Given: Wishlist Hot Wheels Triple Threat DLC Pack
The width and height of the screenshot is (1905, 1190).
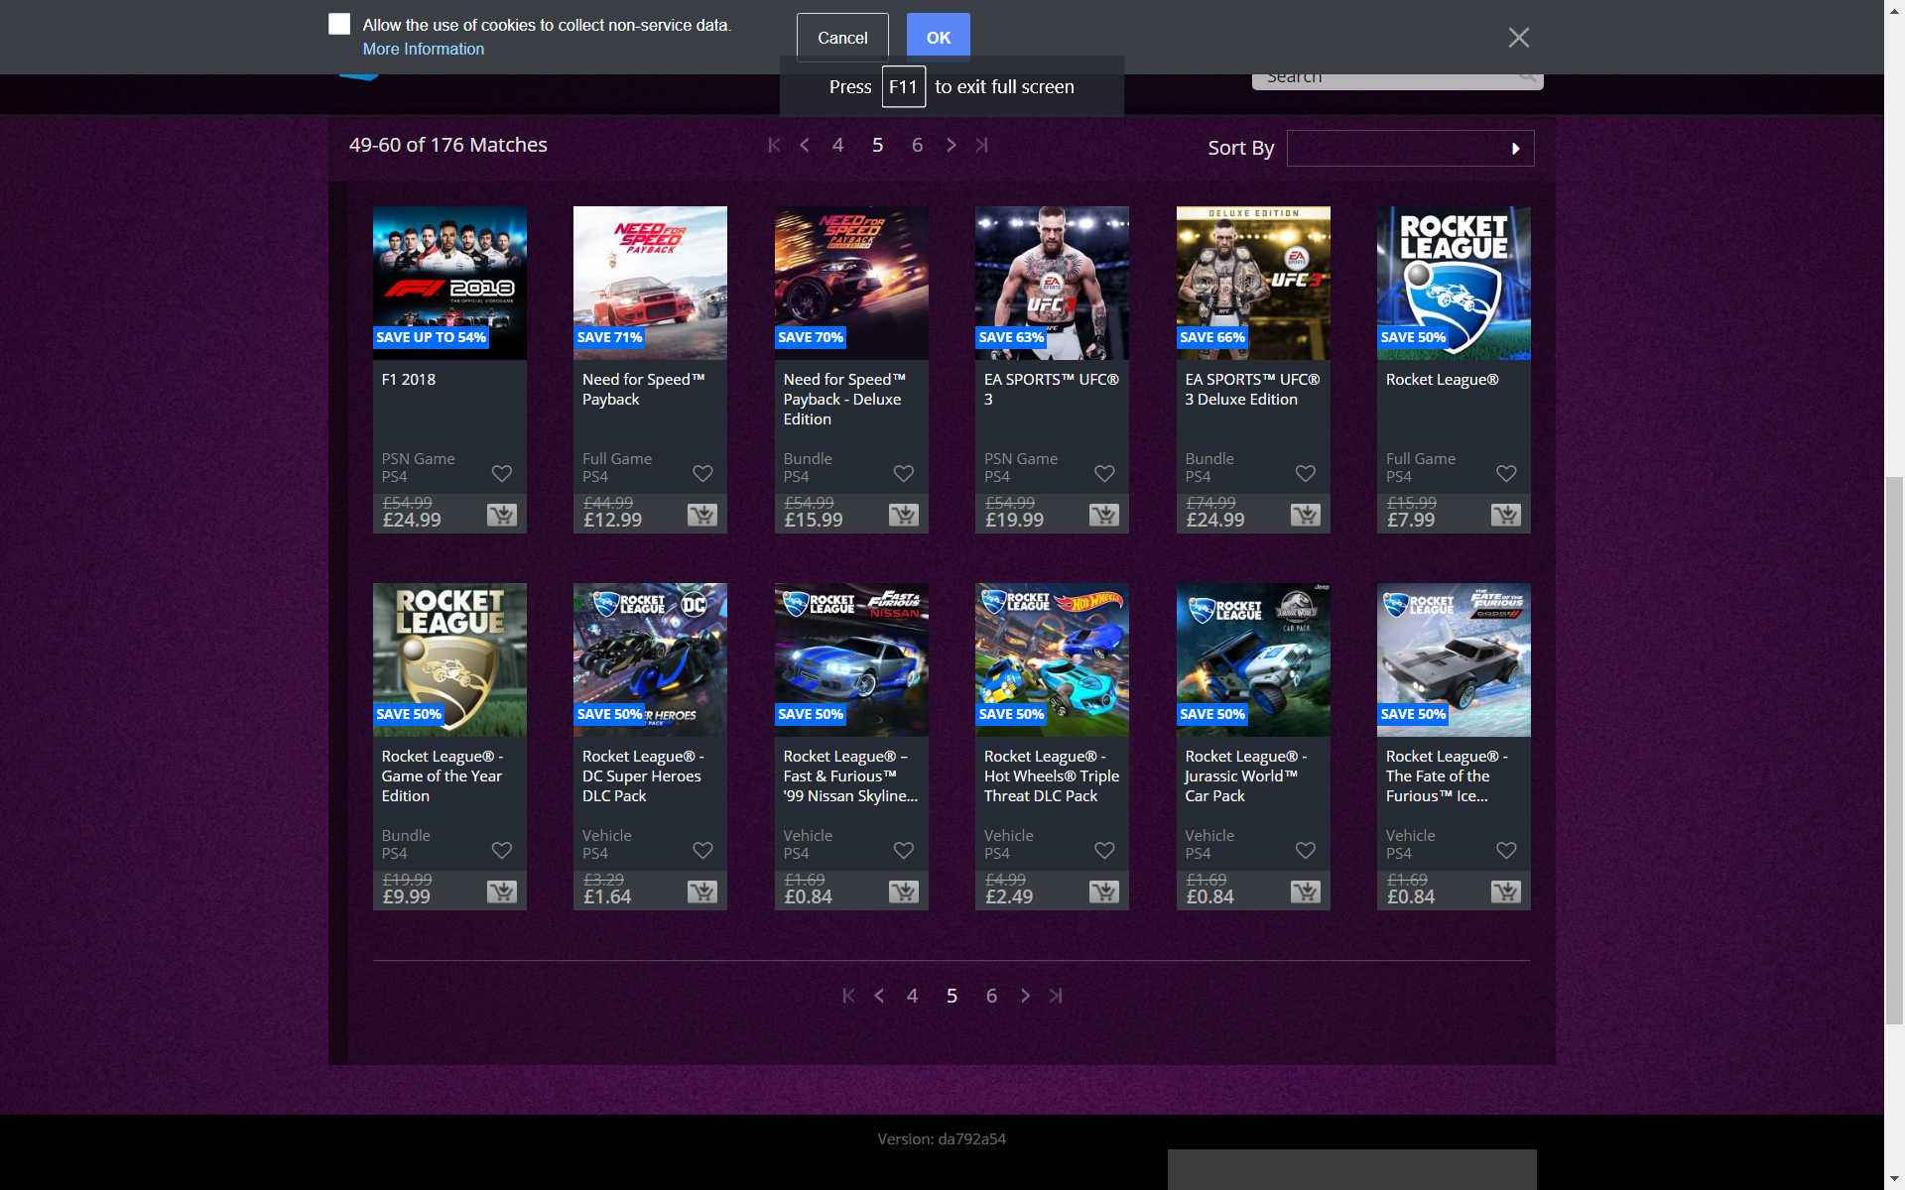Looking at the screenshot, I should click(x=1104, y=851).
